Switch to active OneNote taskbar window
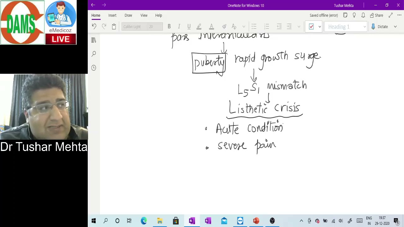This screenshot has width=404, height=227. pos(192,221)
